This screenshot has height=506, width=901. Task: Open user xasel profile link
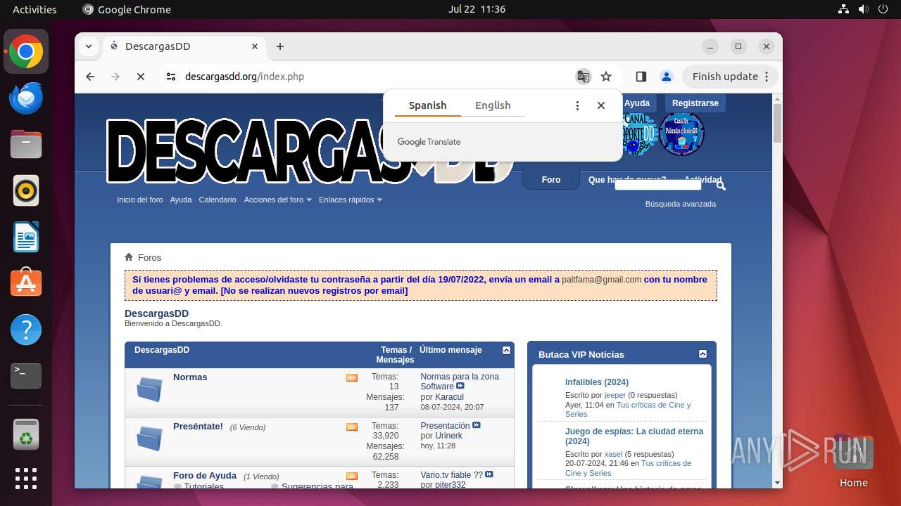[614, 454]
